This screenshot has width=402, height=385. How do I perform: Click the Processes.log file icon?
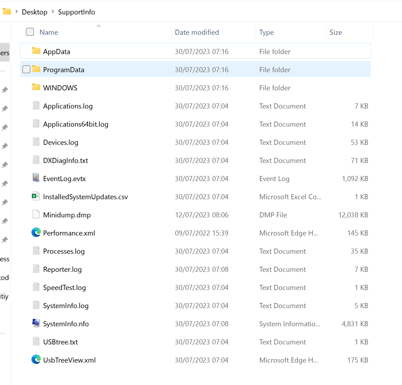click(36, 251)
